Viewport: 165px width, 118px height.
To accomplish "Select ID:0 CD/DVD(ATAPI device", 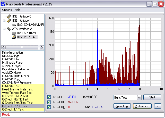I will point(30,25).
